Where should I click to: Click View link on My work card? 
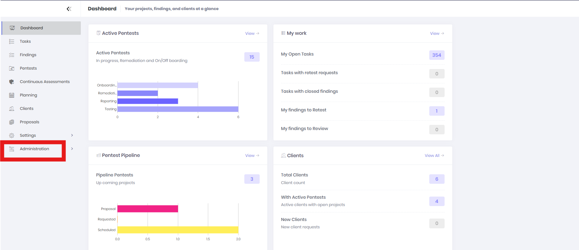(x=437, y=34)
